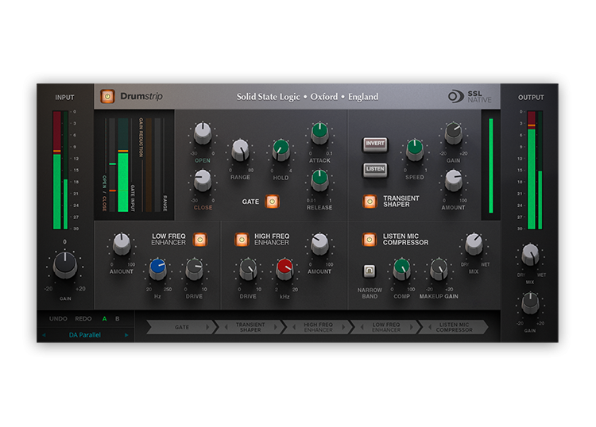Image resolution: width=596 pixels, height=427 pixels.
Task: Click the red High Freq kHz knob
Action: pyautogui.click(x=284, y=269)
